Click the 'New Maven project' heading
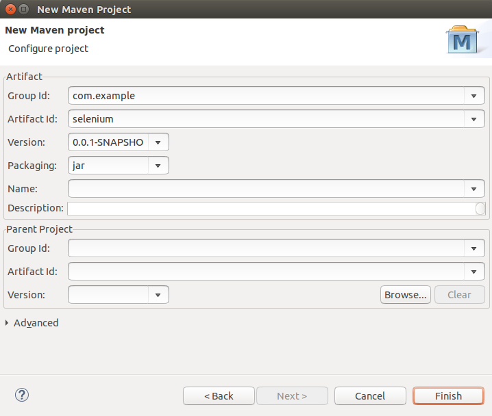The width and height of the screenshot is (492, 416). point(55,30)
